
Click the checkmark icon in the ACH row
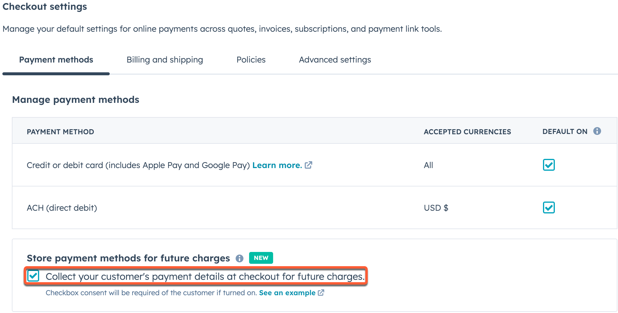(549, 208)
